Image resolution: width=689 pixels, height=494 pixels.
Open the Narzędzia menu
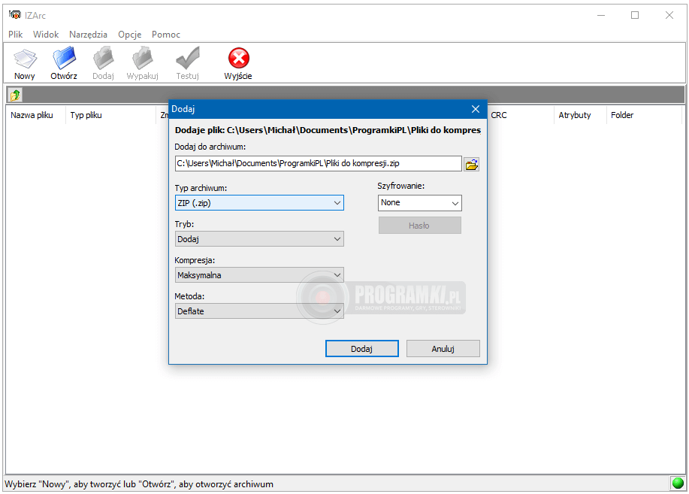(89, 35)
